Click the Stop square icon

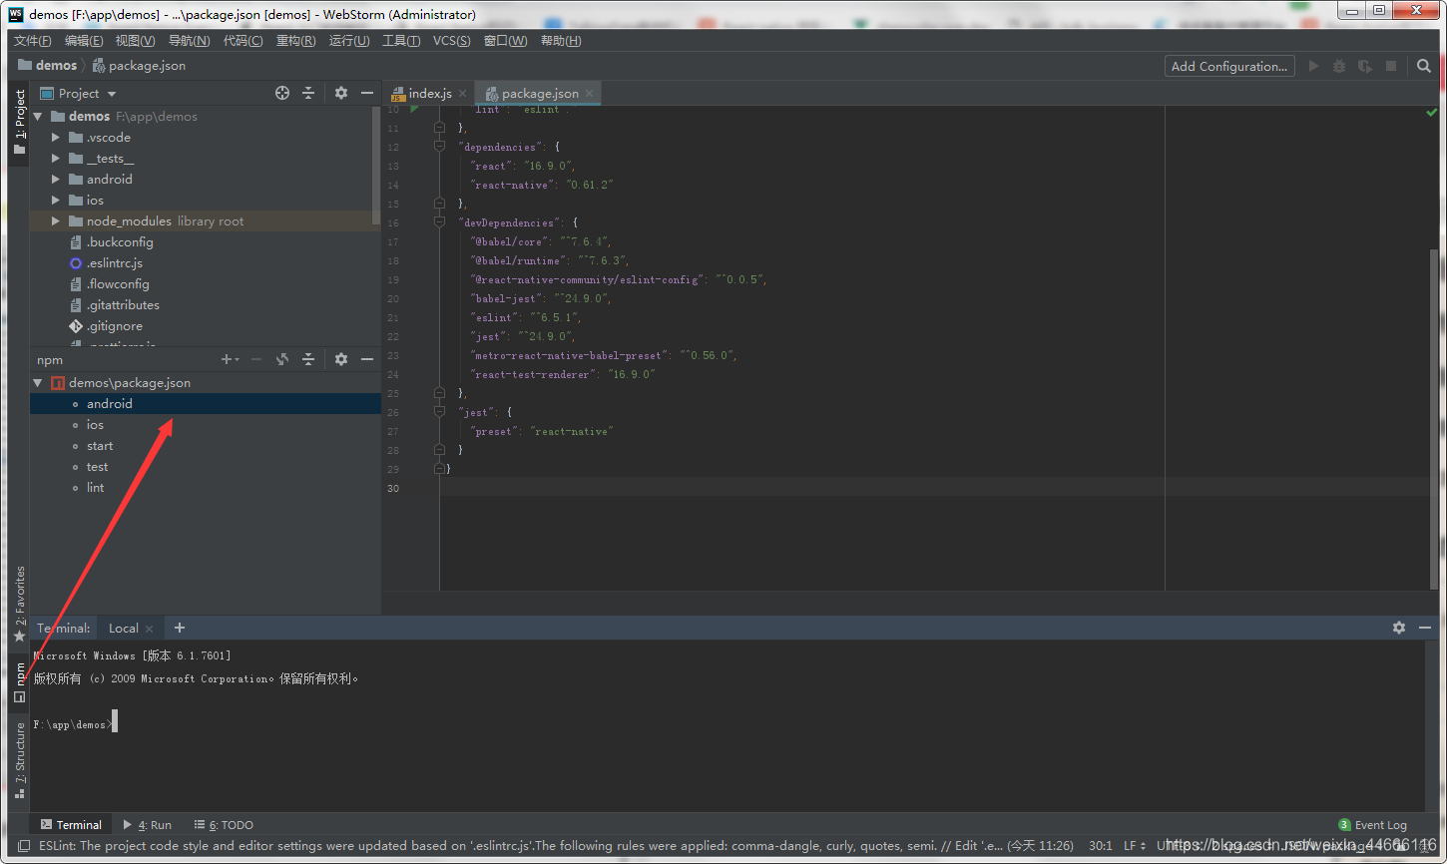click(1391, 66)
